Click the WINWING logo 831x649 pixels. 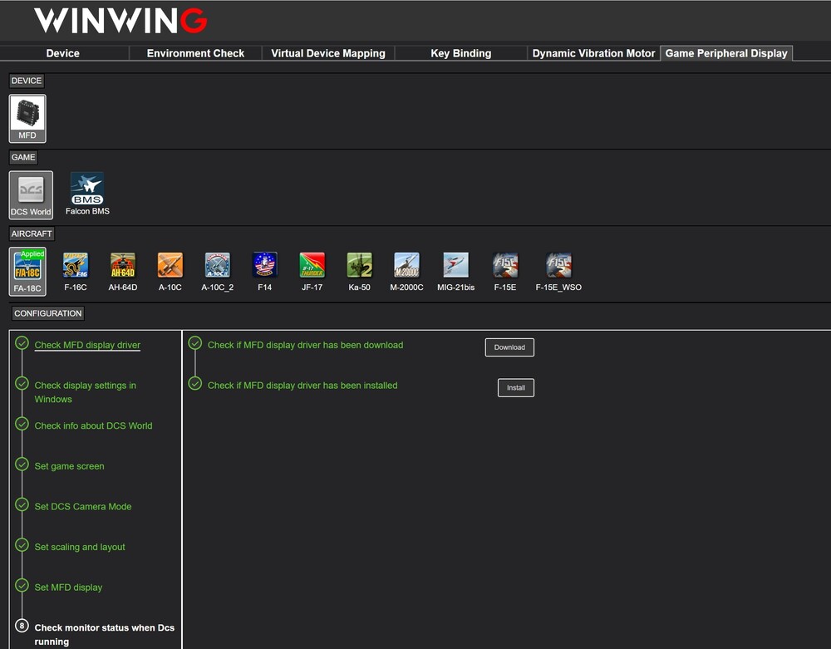point(120,21)
